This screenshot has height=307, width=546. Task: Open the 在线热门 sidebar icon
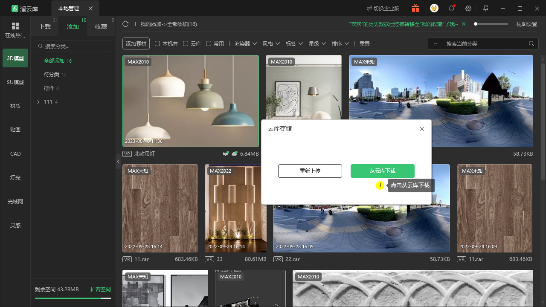15,30
